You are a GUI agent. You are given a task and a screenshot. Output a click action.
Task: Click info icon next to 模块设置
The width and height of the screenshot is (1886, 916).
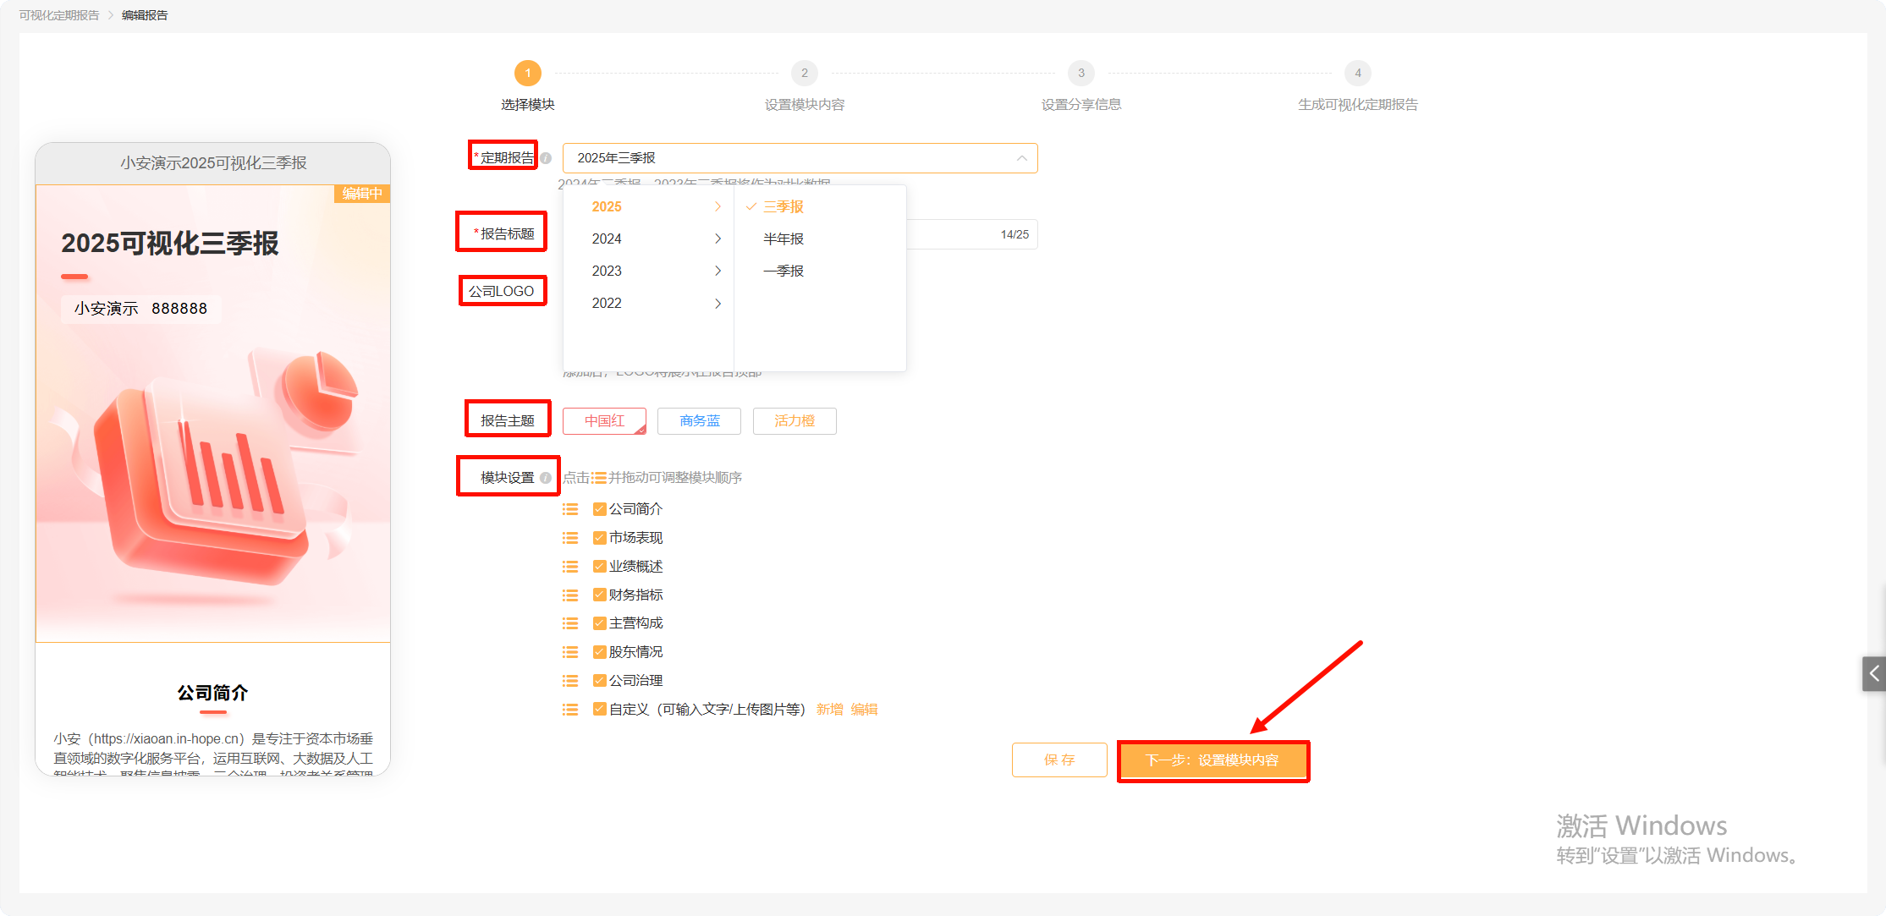(546, 478)
